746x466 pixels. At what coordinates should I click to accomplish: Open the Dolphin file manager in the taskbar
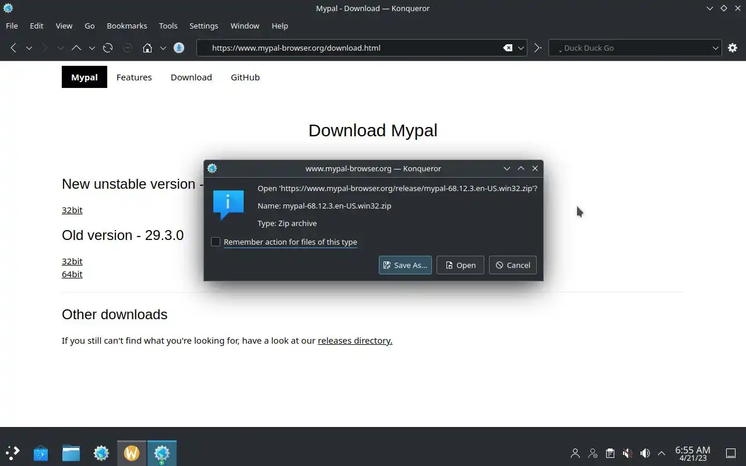click(x=71, y=453)
